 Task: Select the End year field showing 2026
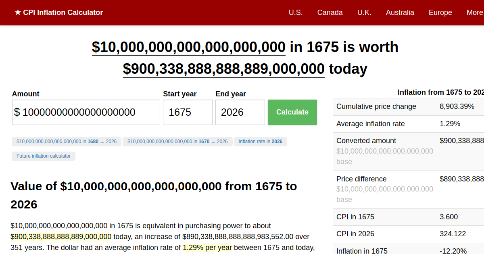(240, 112)
